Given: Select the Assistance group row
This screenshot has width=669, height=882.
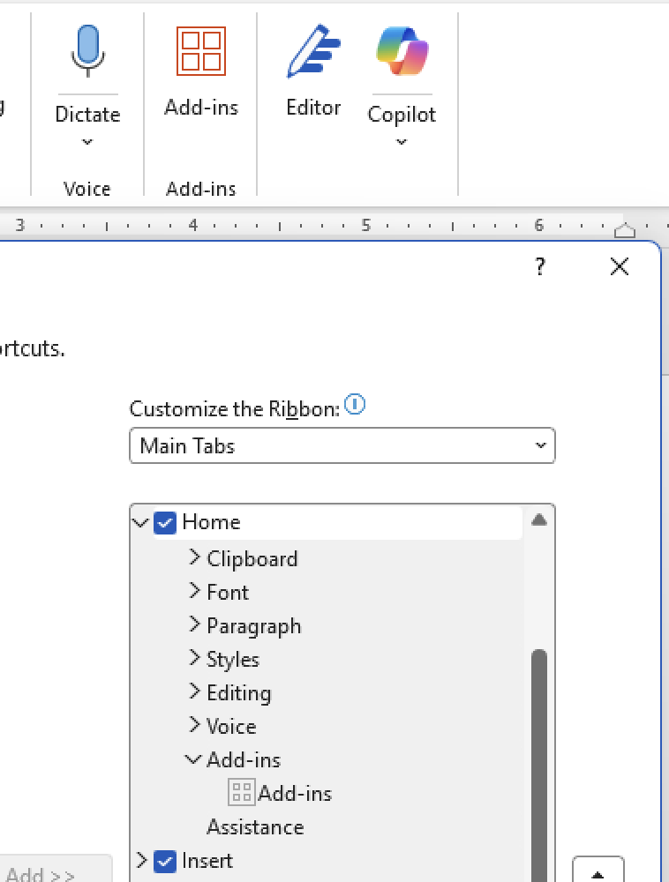Looking at the screenshot, I should [x=255, y=827].
